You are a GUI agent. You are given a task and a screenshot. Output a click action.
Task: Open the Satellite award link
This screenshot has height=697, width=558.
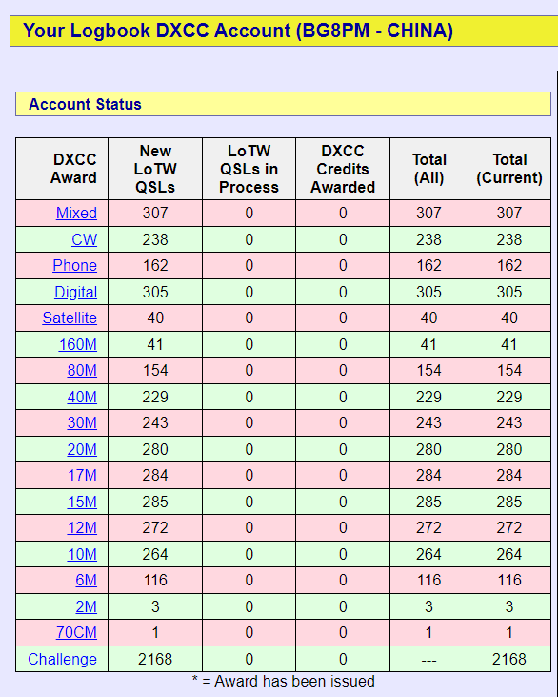click(70, 318)
